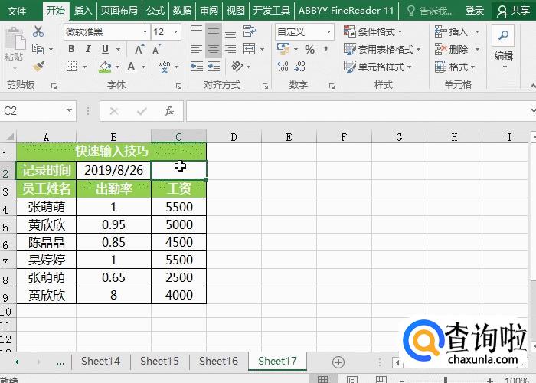The image size is (536, 383).
Task: Switch to 开发工具 tab
Action: coord(272,11)
